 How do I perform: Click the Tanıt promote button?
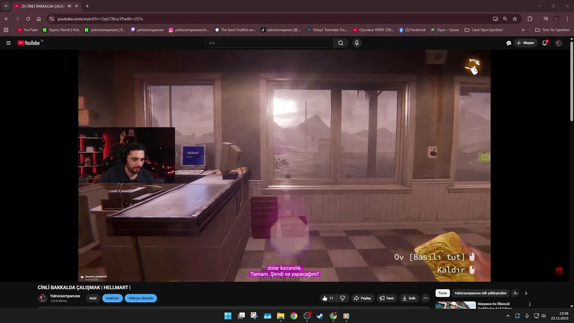pyautogui.click(x=387, y=298)
